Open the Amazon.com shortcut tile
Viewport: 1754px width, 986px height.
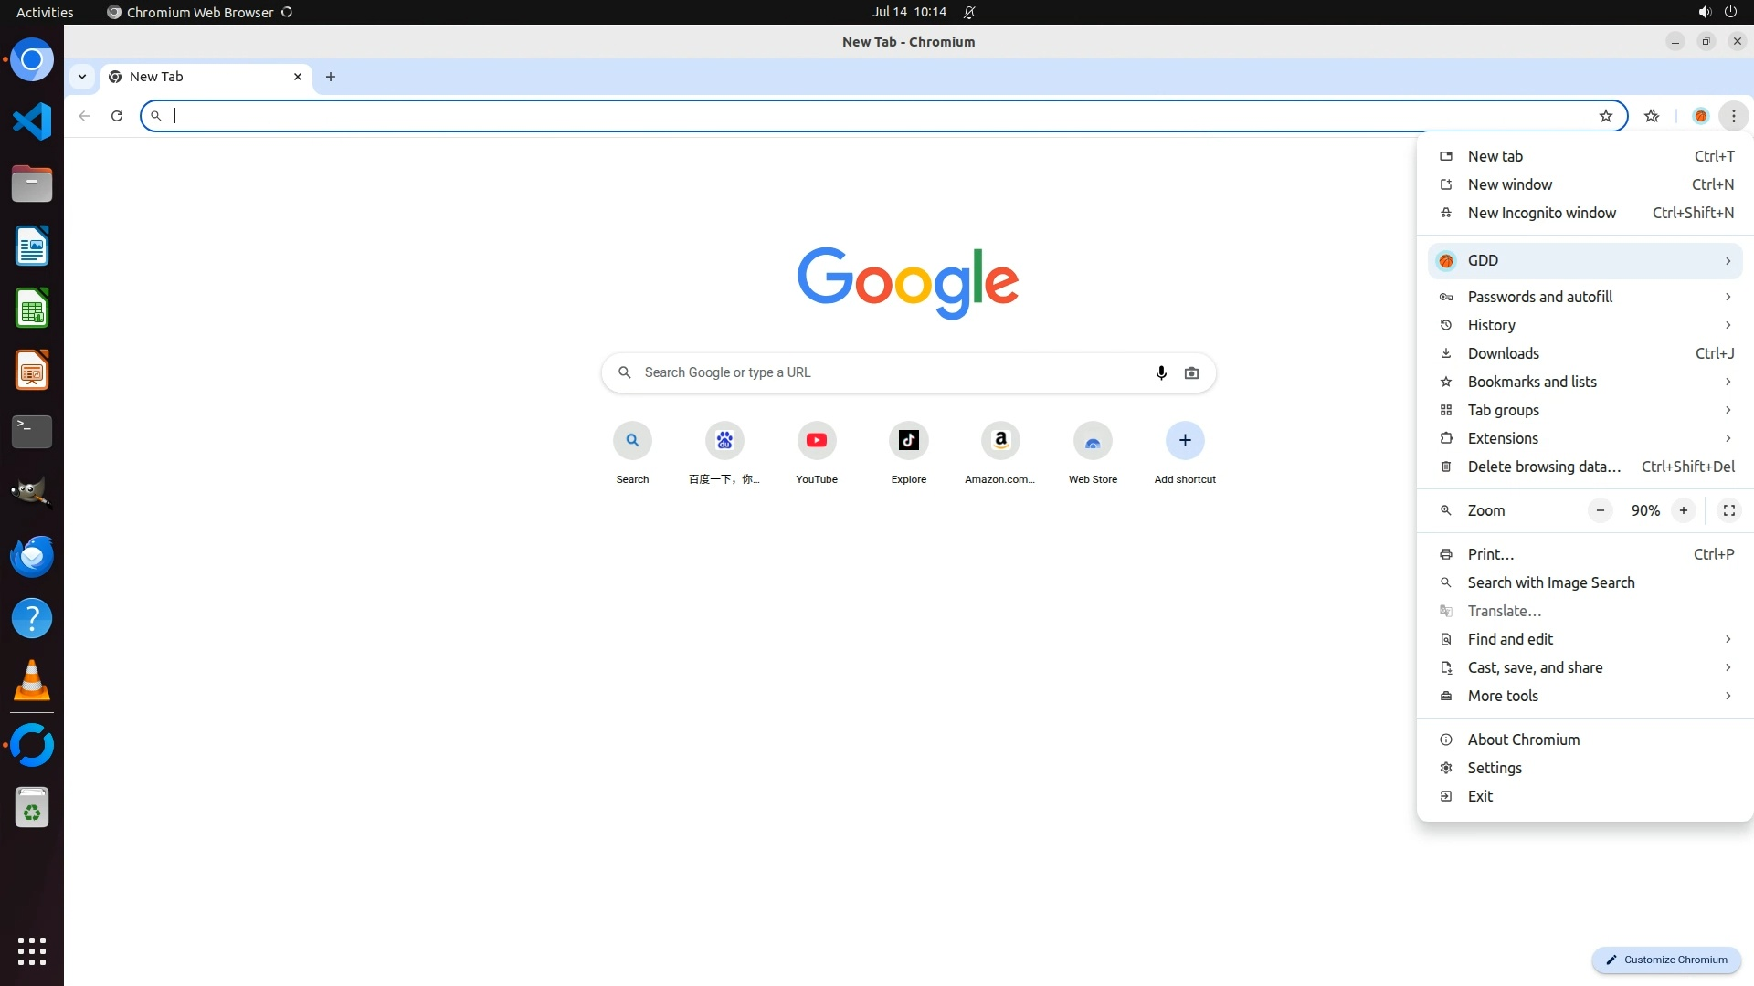click(x=1000, y=441)
